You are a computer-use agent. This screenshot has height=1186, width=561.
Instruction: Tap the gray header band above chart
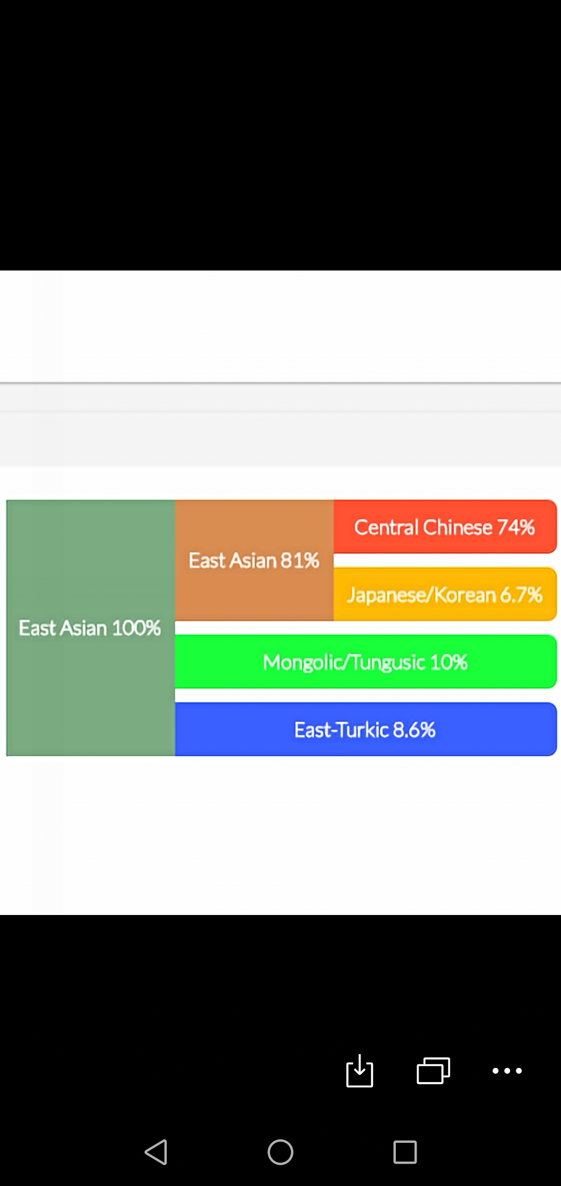point(280,425)
